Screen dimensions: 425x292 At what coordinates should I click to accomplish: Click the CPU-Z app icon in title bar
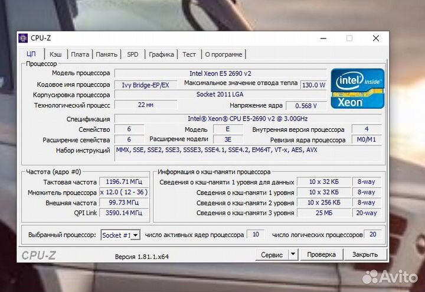pyautogui.click(x=23, y=38)
